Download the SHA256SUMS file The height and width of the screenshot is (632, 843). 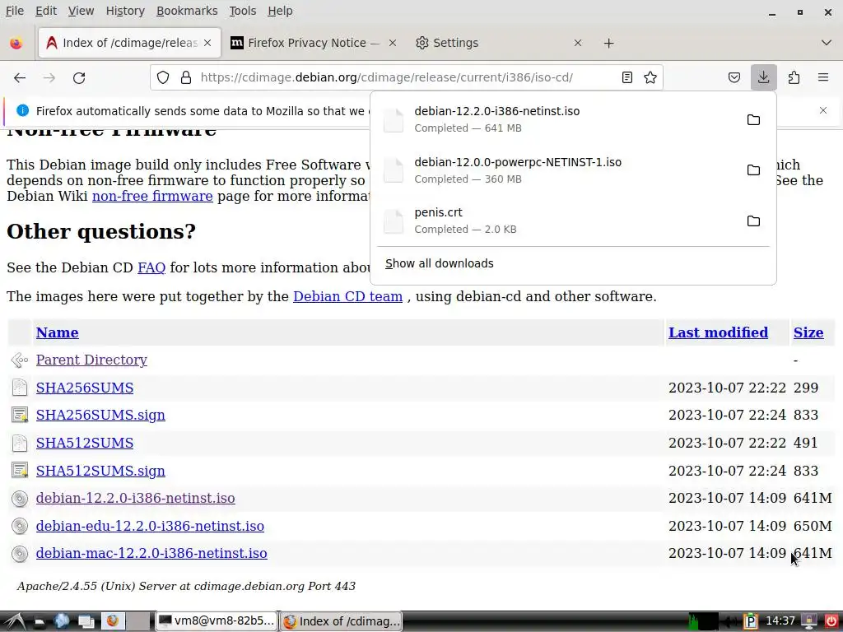(85, 388)
